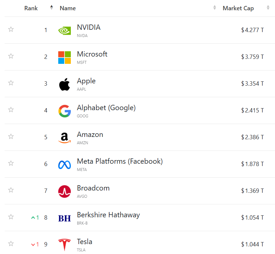Open the Berkshire Hathaway company page
The image size is (275, 254).
[x=109, y=215]
